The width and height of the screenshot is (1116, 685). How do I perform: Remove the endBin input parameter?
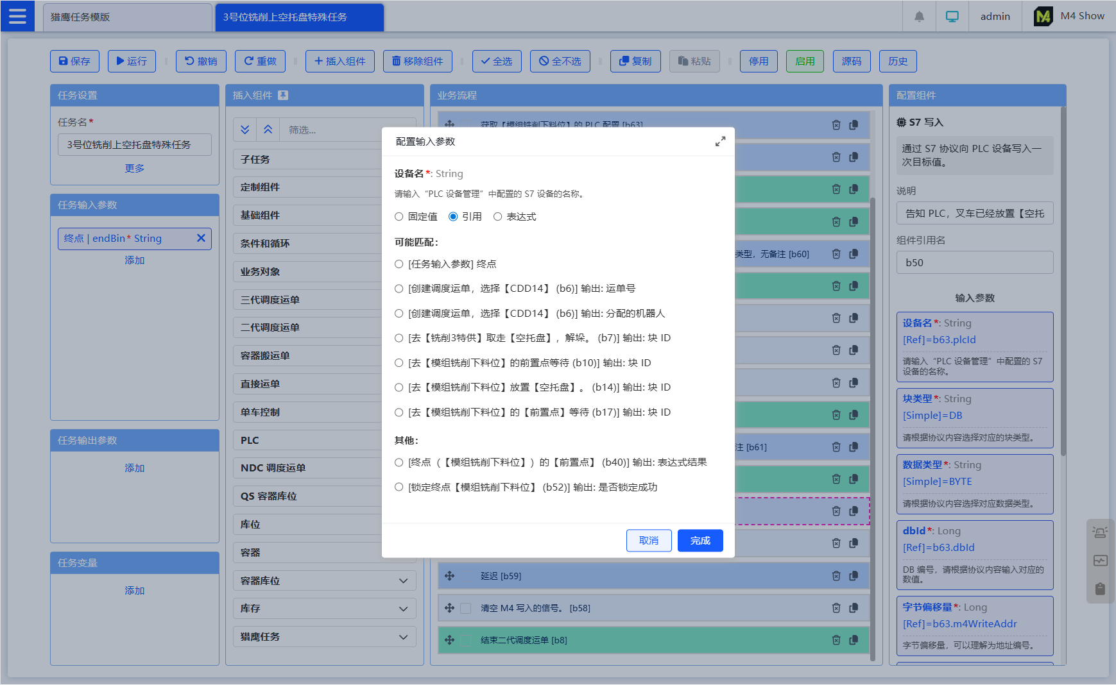click(201, 239)
